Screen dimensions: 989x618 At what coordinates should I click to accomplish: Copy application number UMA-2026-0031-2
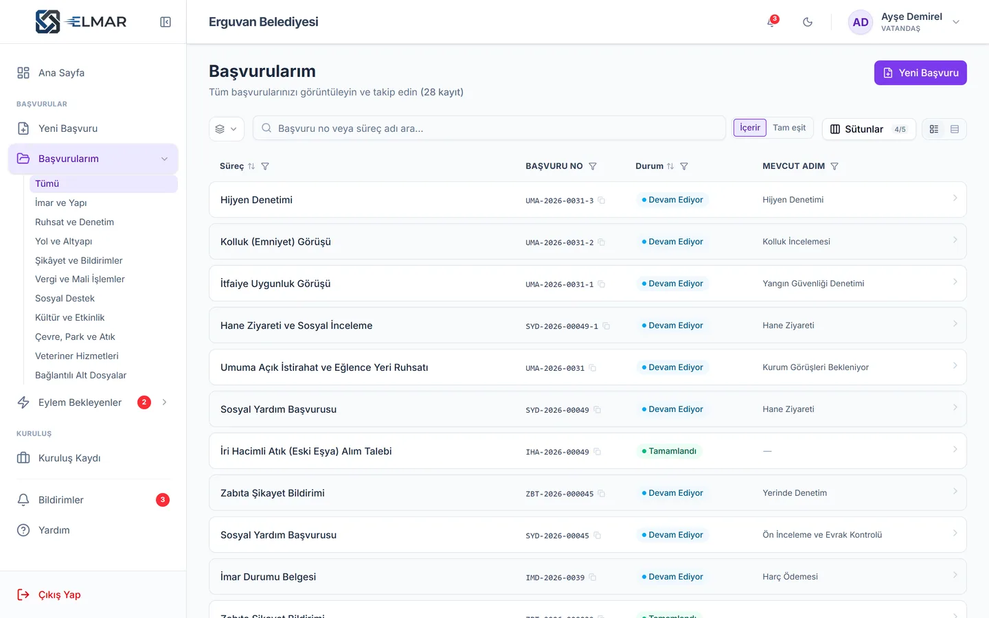[x=602, y=242]
